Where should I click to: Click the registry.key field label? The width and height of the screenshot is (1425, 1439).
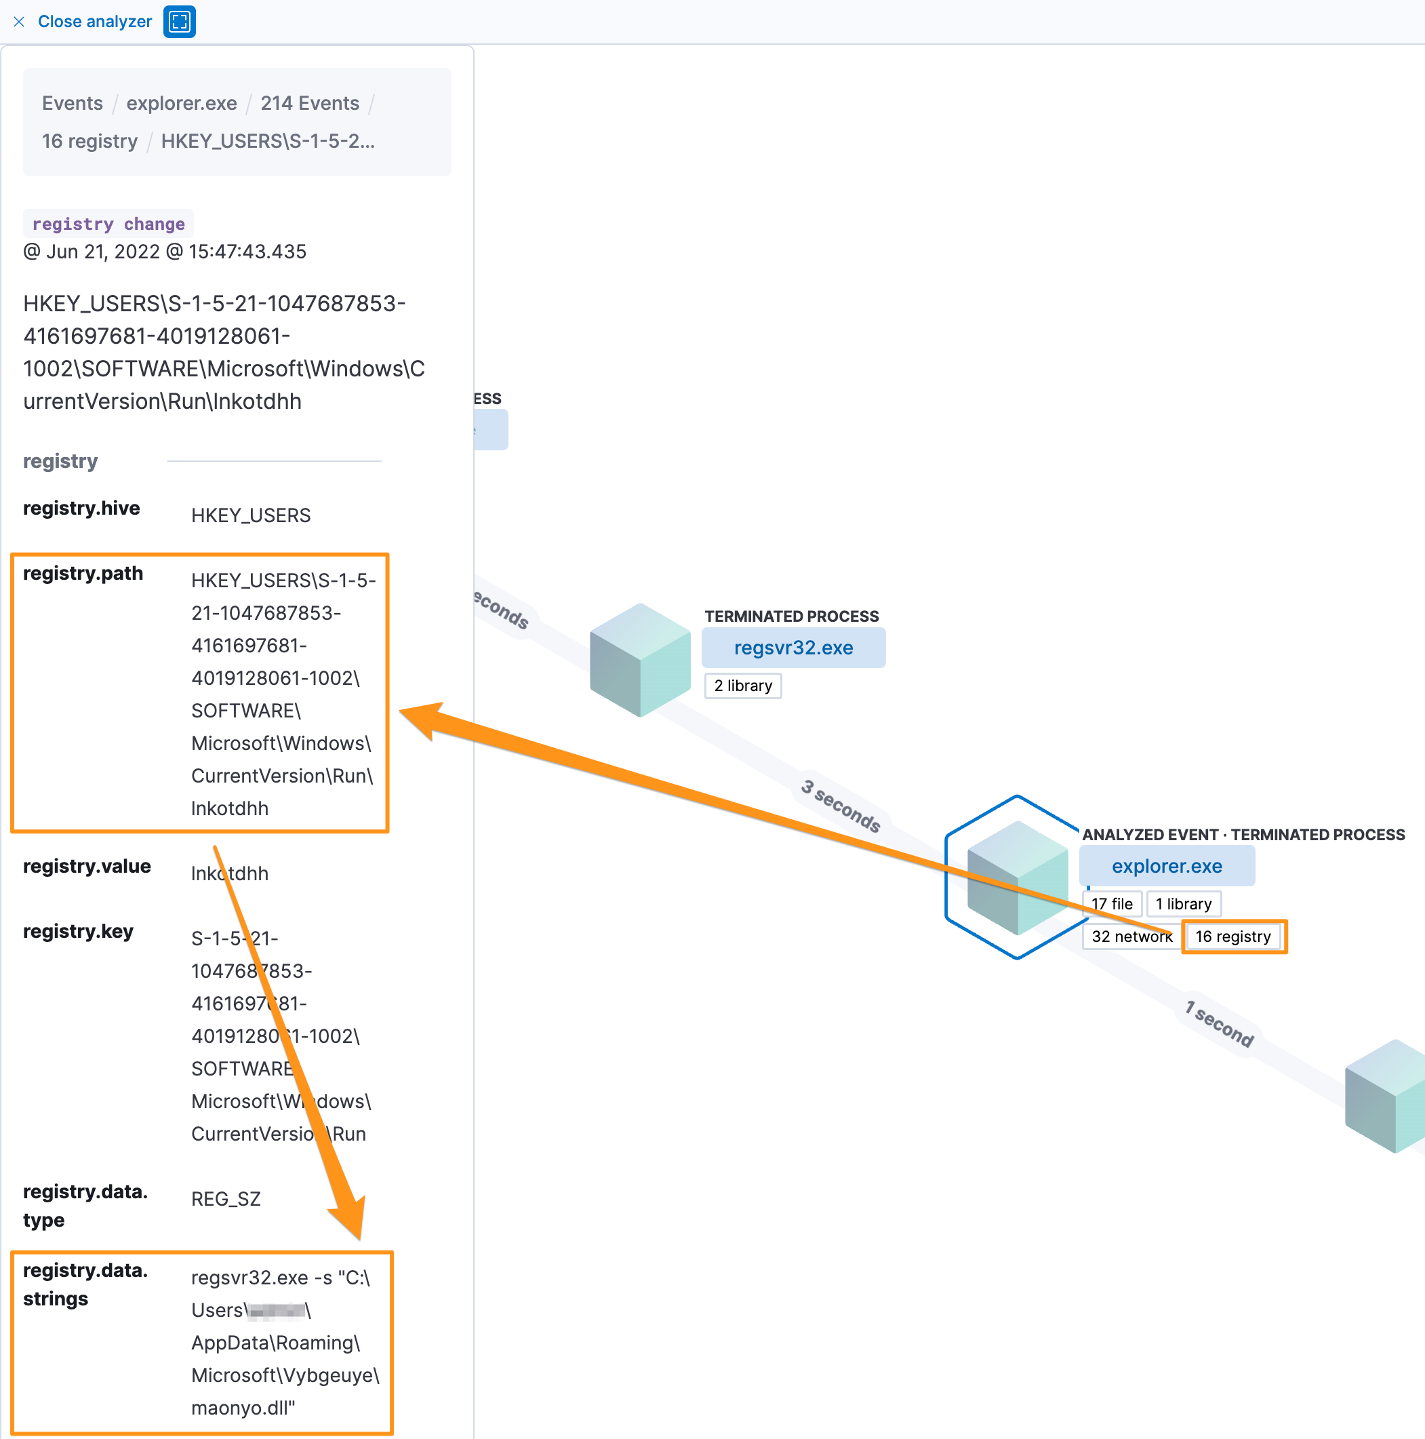[x=78, y=931]
